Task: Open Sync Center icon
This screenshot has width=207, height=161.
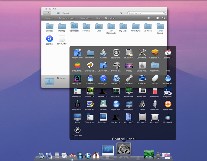Action: (168, 104)
